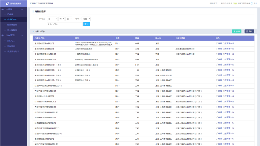Open the 省 province dropdown

(52, 19)
